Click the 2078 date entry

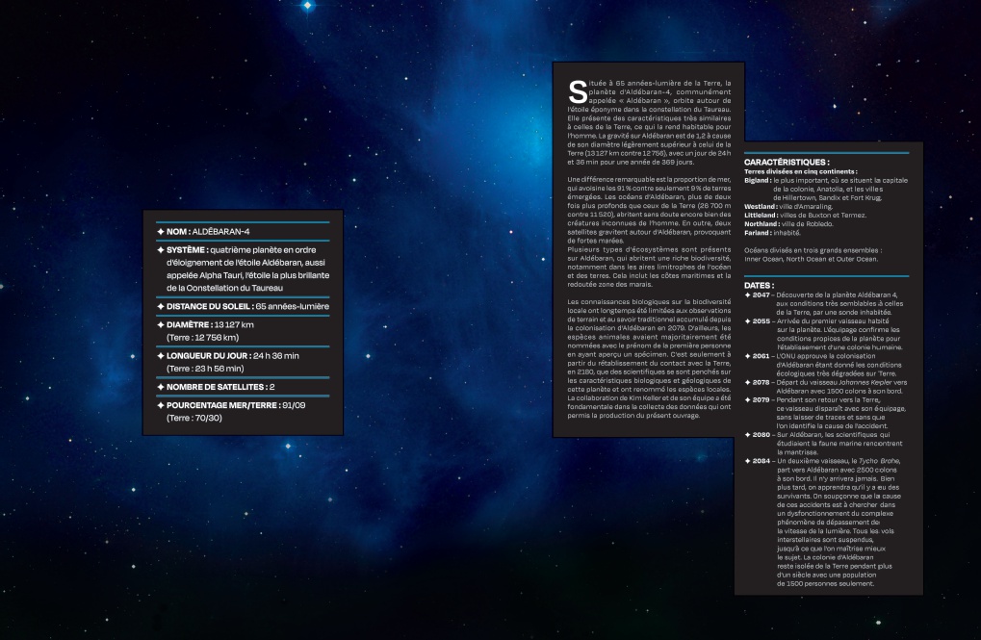click(x=762, y=380)
